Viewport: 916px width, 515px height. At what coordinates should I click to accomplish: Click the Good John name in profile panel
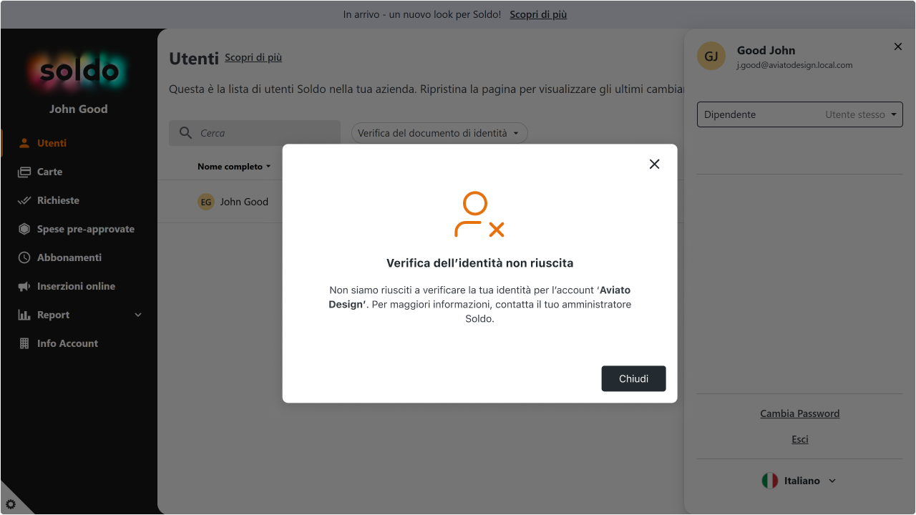(x=766, y=50)
